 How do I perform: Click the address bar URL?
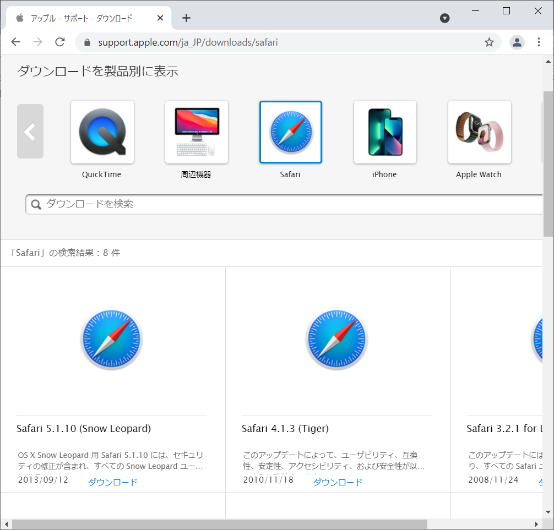(x=188, y=42)
